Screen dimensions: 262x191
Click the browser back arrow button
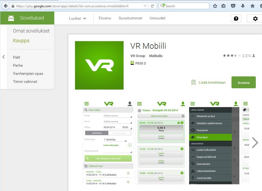(x=5, y=6)
